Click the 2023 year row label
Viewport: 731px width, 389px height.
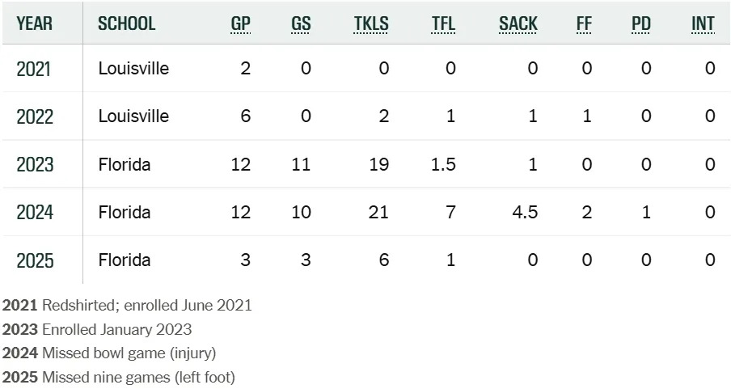click(x=34, y=165)
